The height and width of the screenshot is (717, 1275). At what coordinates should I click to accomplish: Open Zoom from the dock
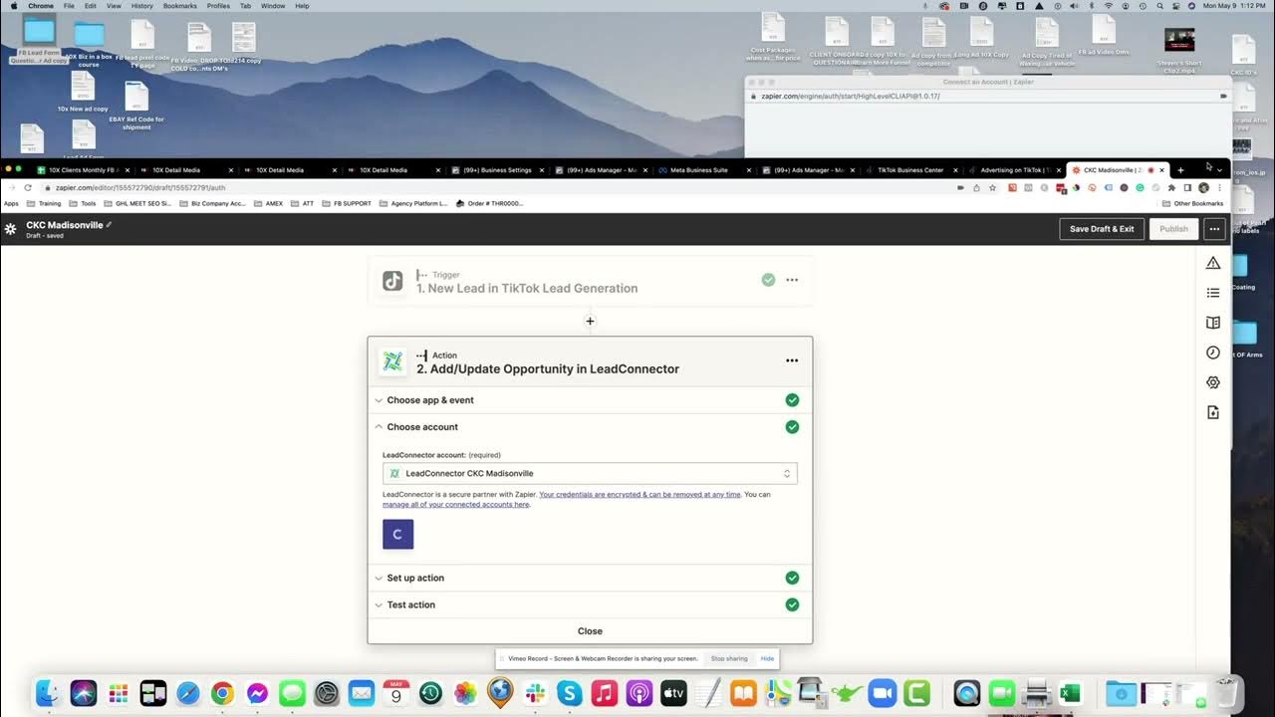click(x=882, y=693)
